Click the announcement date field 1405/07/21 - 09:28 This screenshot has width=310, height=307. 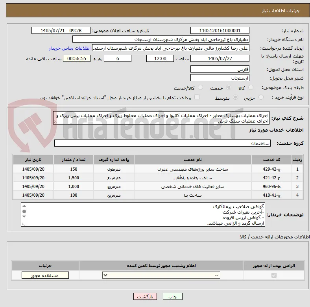(x=61, y=30)
